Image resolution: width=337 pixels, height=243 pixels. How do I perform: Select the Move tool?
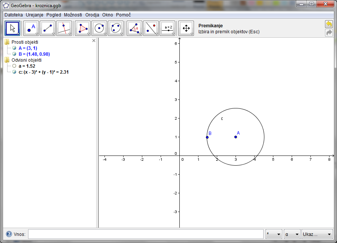12,28
